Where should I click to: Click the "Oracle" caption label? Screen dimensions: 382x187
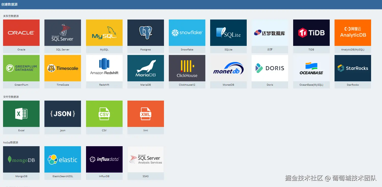coord(21,50)
